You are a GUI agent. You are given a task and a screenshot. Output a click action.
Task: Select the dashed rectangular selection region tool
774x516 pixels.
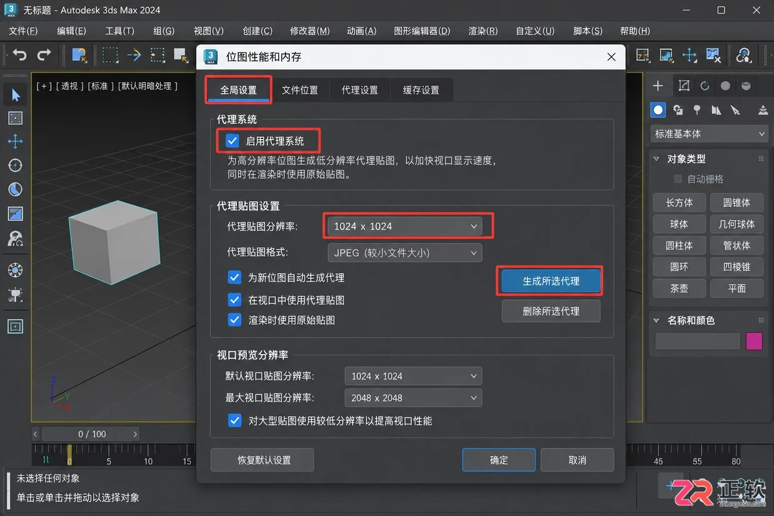tap(111, 55)
